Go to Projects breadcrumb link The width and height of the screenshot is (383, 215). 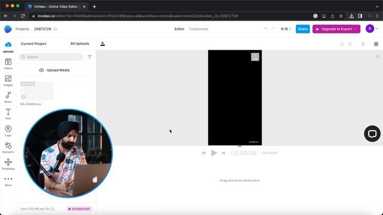pyautogui.click(x=22, y=29)
